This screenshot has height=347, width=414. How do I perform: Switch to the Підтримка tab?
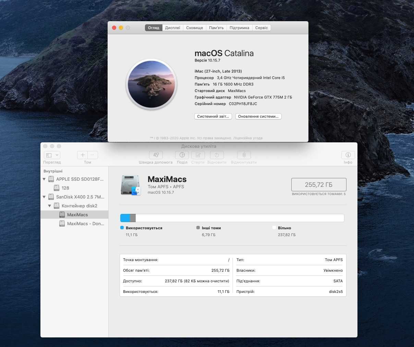coord(240,28)
